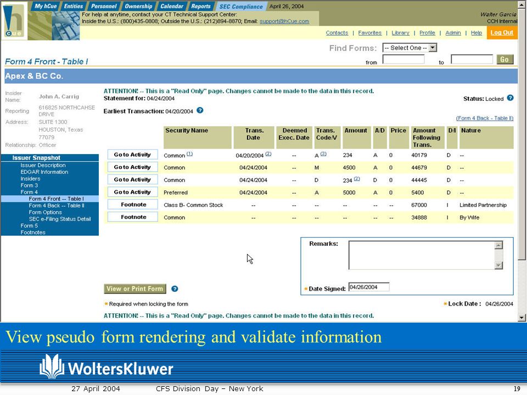Open the Favorites link
Screen dimensions: 527x395
[x=369, y=32]
